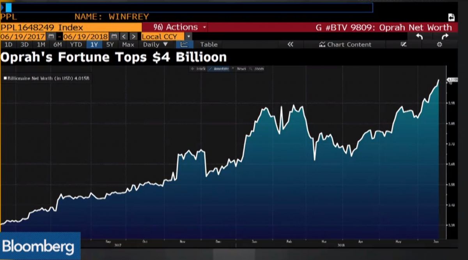Click the chart title Oprah's Fortune Tops $4 Billioon
468x260 pixels.
(x=113, y=57)
